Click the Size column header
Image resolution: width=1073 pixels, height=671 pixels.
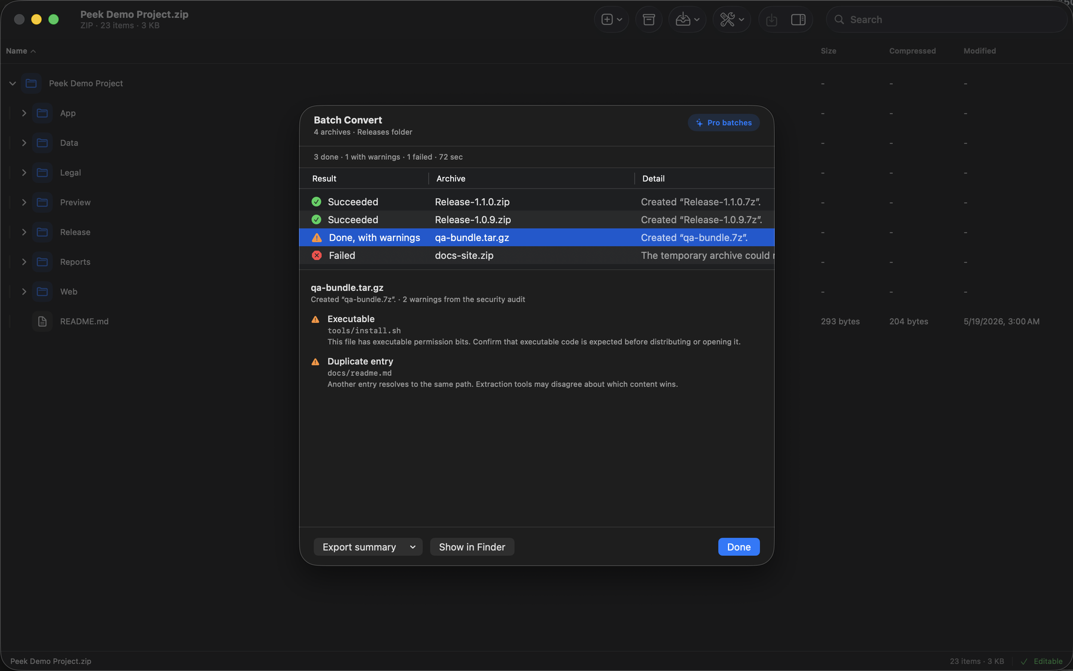point(829,51)
